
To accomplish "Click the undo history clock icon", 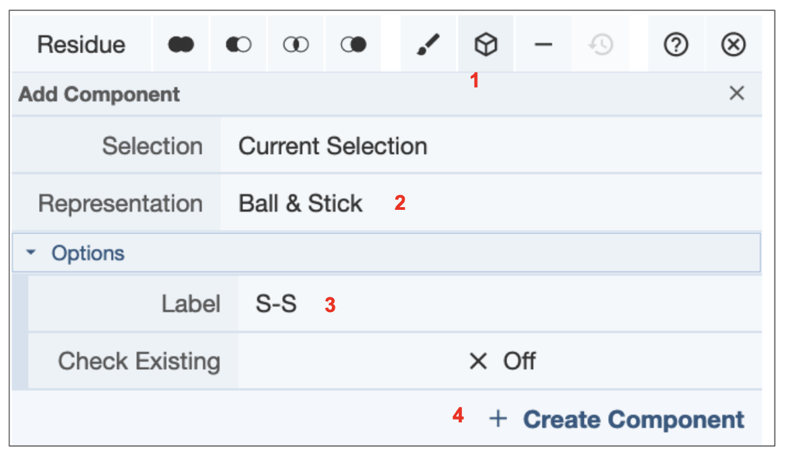I will tap(601, 45).
